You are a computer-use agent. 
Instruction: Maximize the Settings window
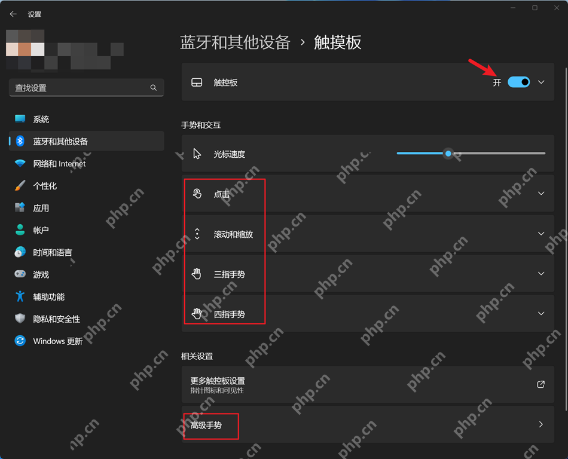tap(535, 8)
